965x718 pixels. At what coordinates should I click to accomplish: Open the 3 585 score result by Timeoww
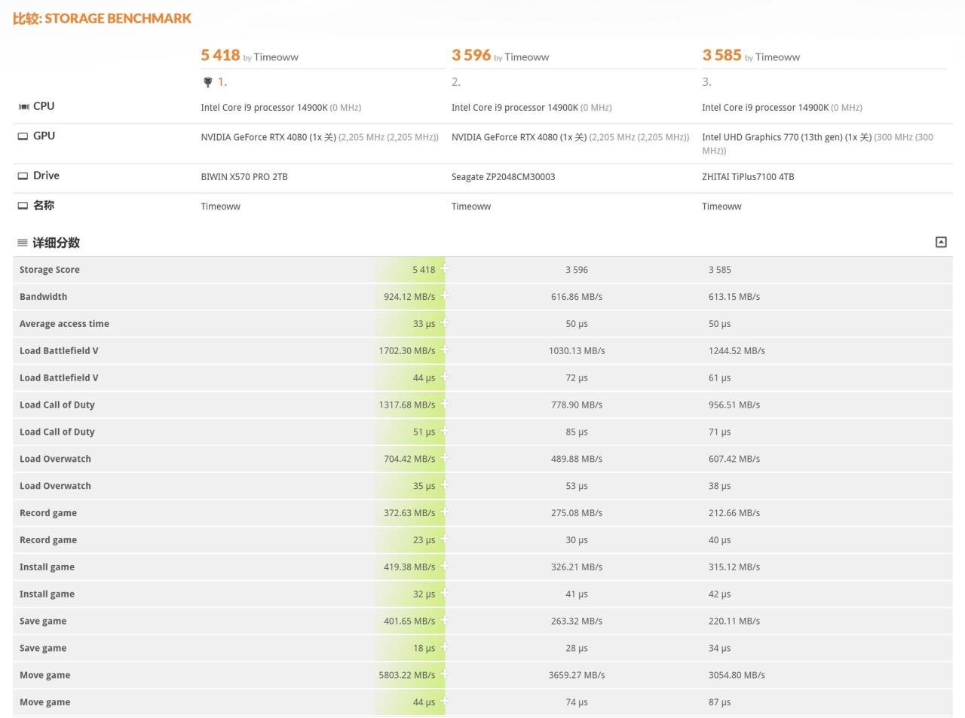(721, 55)
